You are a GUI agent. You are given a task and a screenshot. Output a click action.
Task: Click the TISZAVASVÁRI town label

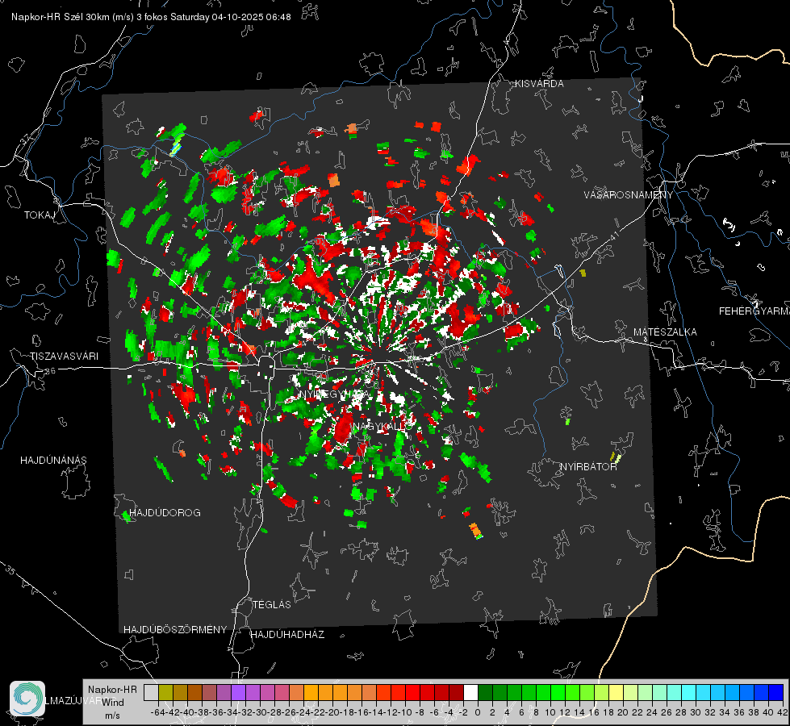coord(65,357)
